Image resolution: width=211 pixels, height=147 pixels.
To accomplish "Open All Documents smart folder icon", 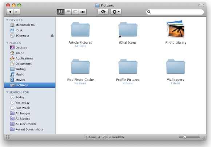I will [12, 124].
